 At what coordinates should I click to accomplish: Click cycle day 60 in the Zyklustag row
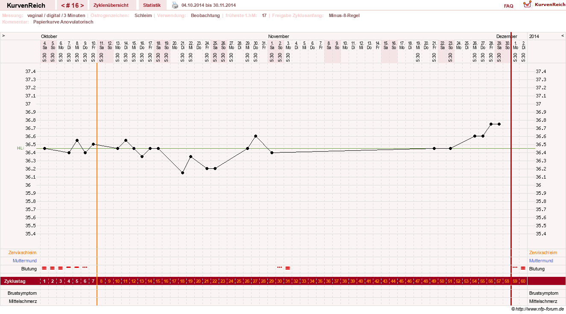coord(523,281)
